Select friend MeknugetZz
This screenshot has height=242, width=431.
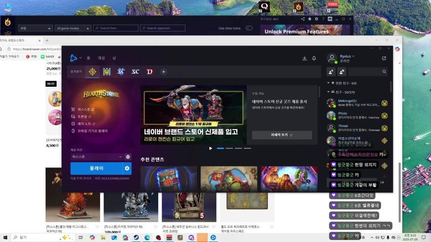pos(357,103)
